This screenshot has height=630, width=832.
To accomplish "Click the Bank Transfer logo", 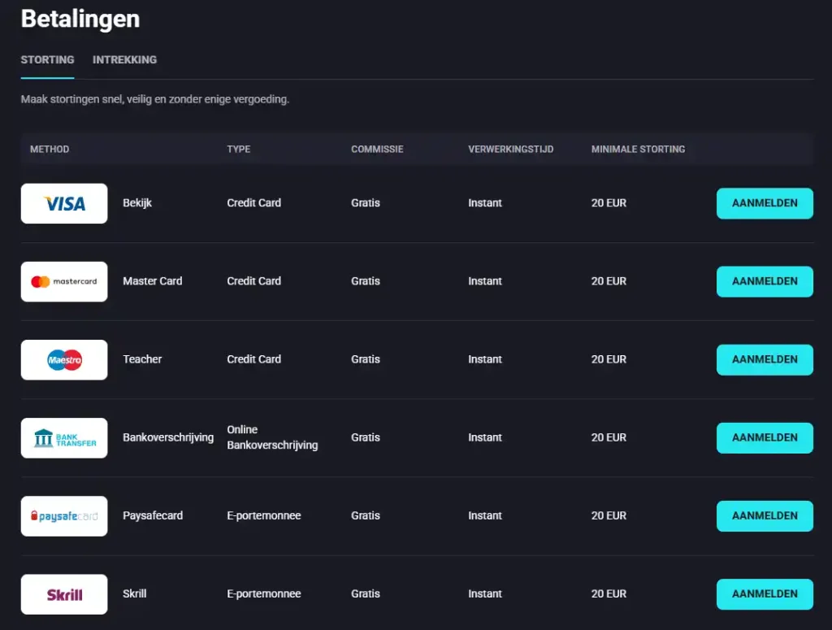I will [x=63, y=438].
